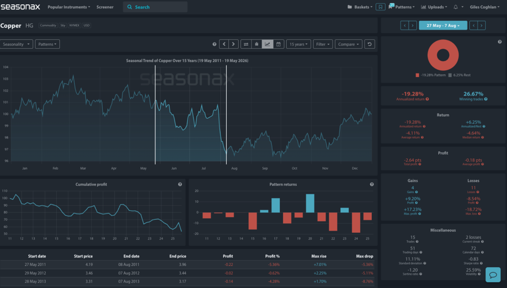Toggle the Rest legend entry under donut
The width and height of the screenshot is (507, 288).
460,75
